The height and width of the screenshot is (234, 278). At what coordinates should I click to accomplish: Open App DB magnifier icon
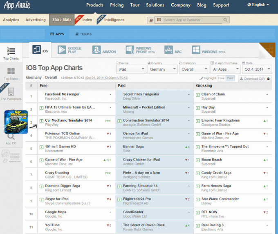[11, 137]
